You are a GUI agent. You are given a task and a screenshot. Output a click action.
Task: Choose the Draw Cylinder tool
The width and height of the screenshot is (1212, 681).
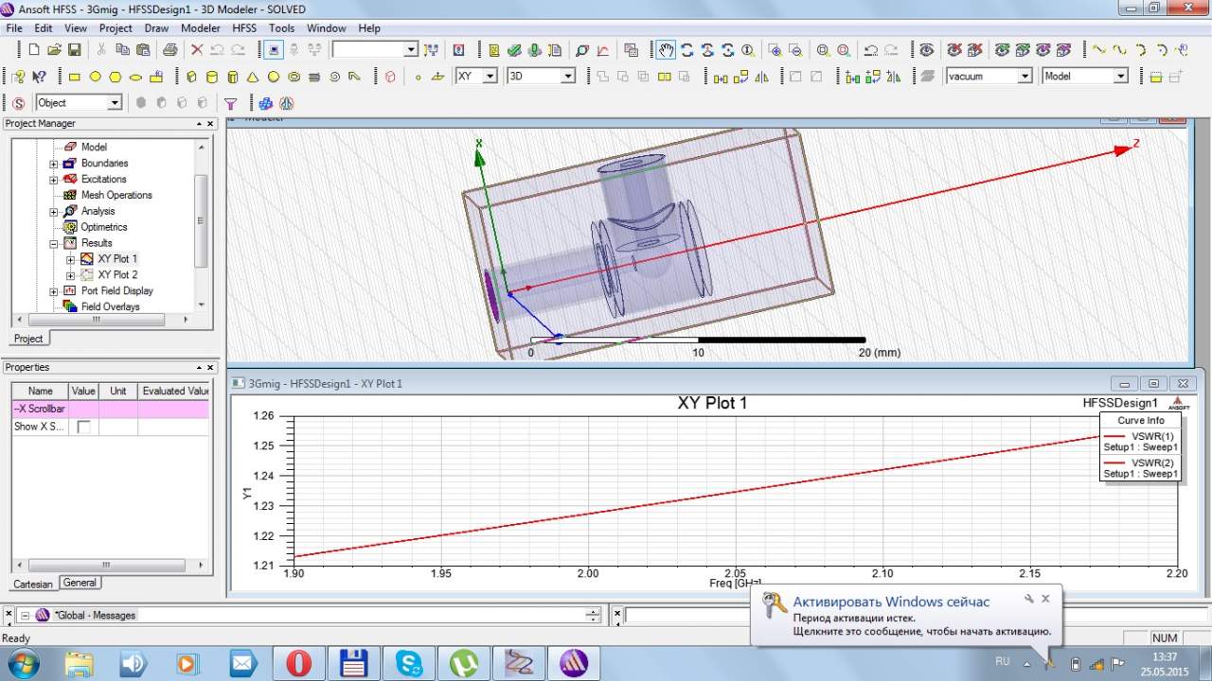pyautogui.click(x=211, y=77)
